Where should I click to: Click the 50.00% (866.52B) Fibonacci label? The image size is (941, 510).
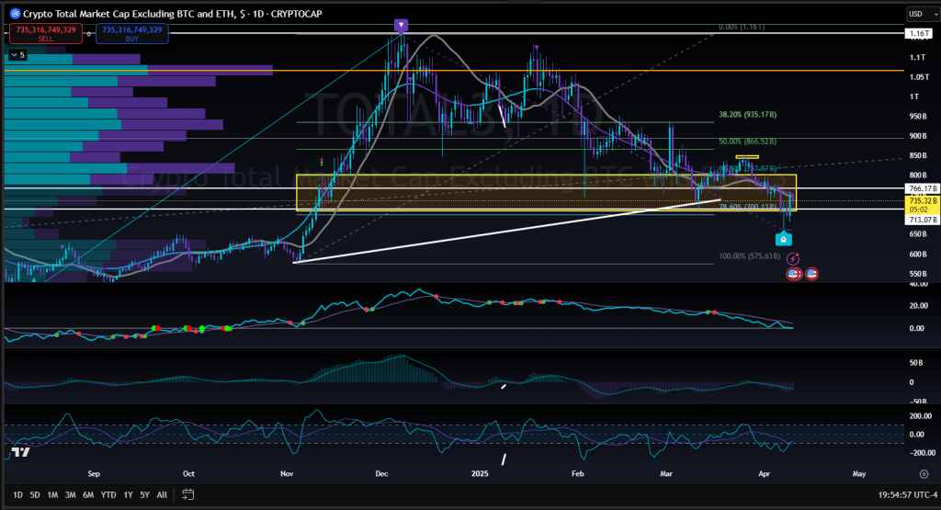pyautogui.click(x=747, y=142)
